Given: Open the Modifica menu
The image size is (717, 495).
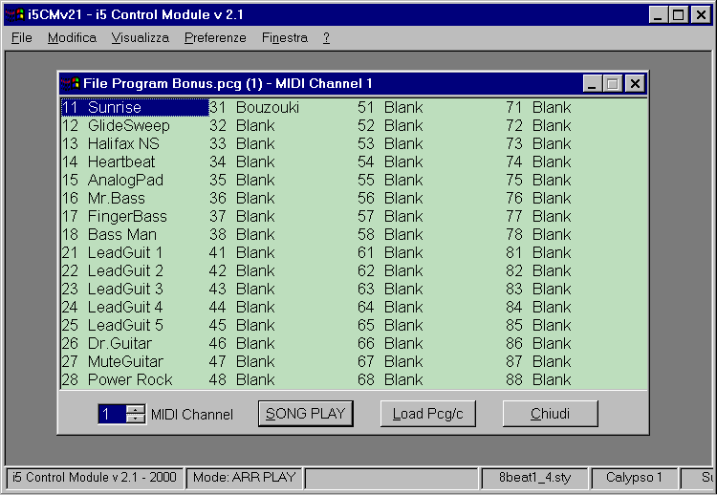Looking at the screenshot, I should pos(72,38).
